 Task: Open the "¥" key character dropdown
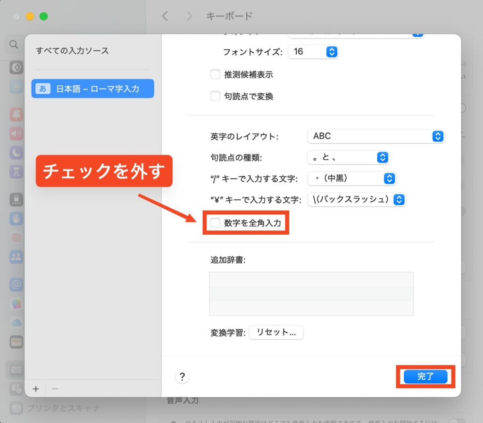tap(356, 199)
